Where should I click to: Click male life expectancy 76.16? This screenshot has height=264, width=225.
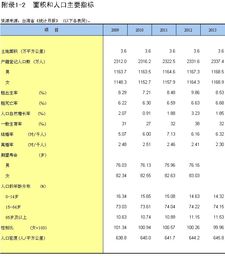coord(194,165)
